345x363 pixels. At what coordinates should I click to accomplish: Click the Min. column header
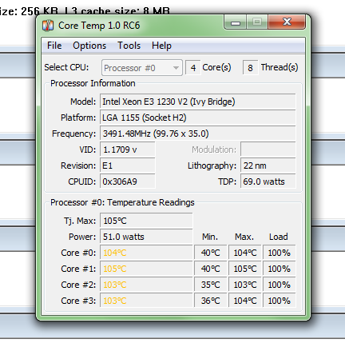pyautogui.click(x=210, y=237)
